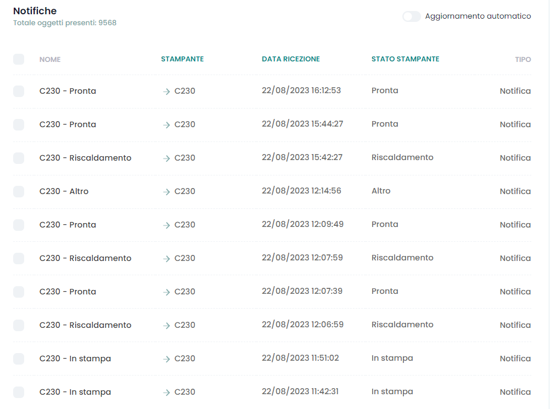Click the printer arrow icon in the Altro row

(166, 192)
